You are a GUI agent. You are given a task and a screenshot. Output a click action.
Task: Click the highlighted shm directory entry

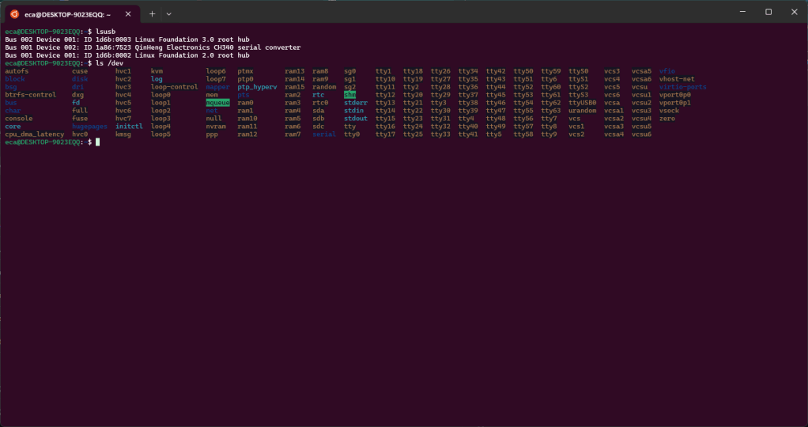[349, 95]
